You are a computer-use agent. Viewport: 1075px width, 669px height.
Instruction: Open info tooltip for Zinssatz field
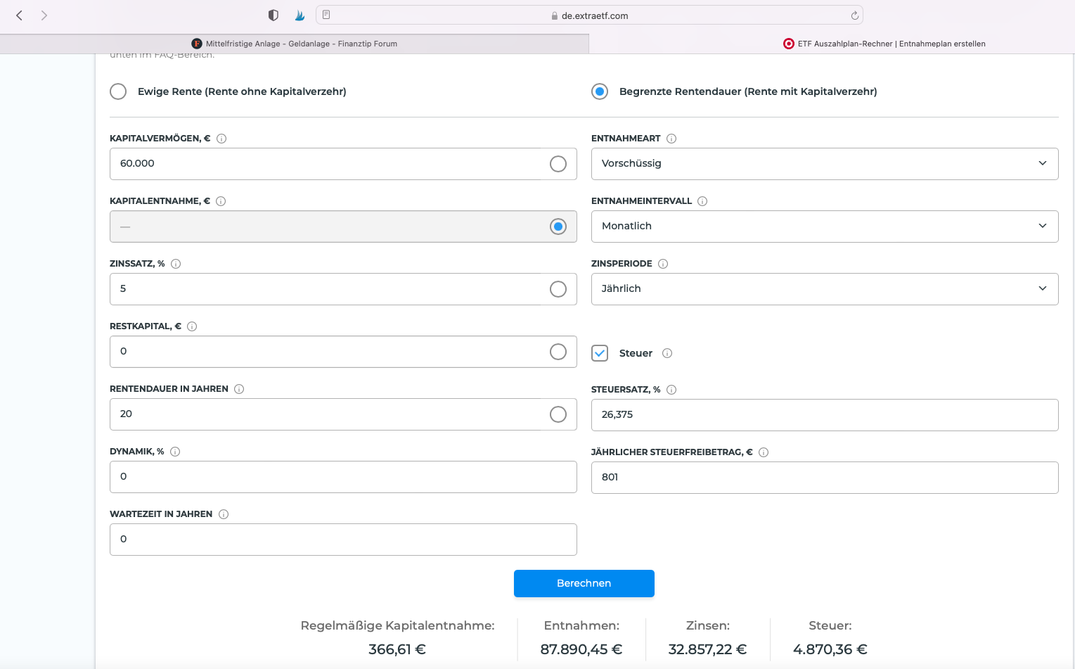tap(176, 264)
